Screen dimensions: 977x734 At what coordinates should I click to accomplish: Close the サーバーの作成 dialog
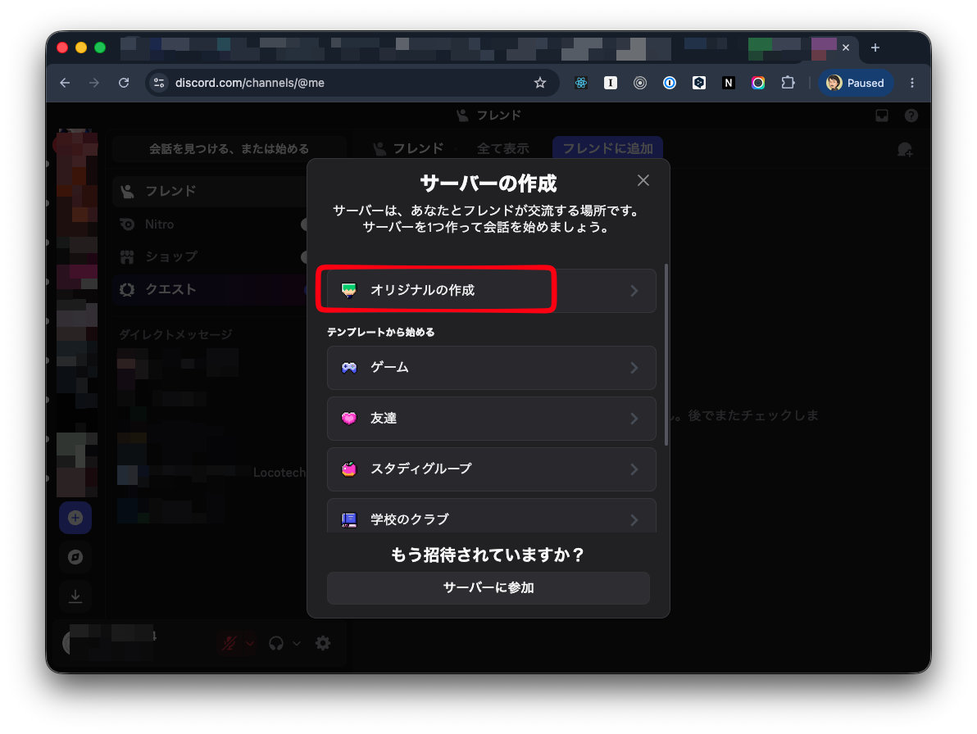[643, 180]
